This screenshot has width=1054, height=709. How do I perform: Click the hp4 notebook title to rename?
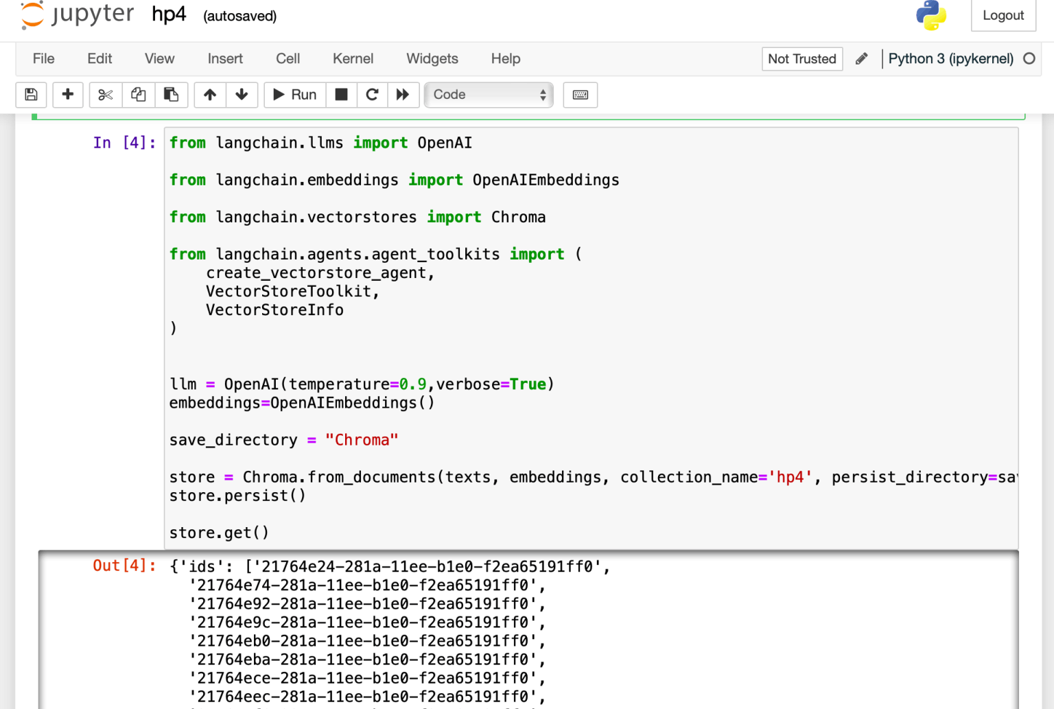coord(169,15)
